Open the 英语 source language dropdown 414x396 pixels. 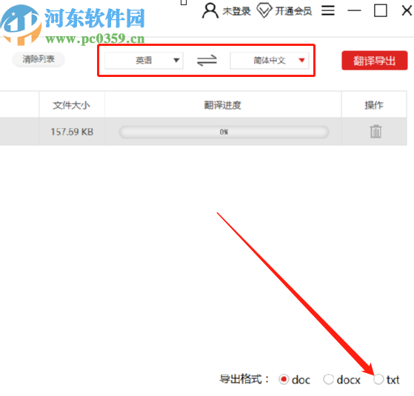click(x=144, y=61)
